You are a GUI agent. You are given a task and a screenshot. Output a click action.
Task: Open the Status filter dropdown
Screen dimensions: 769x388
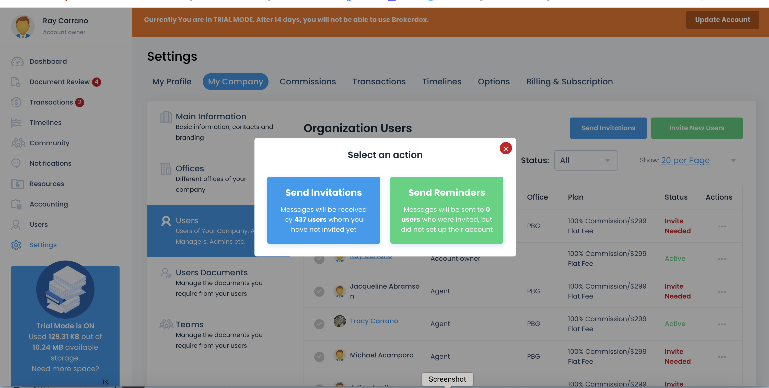[586, 161]
